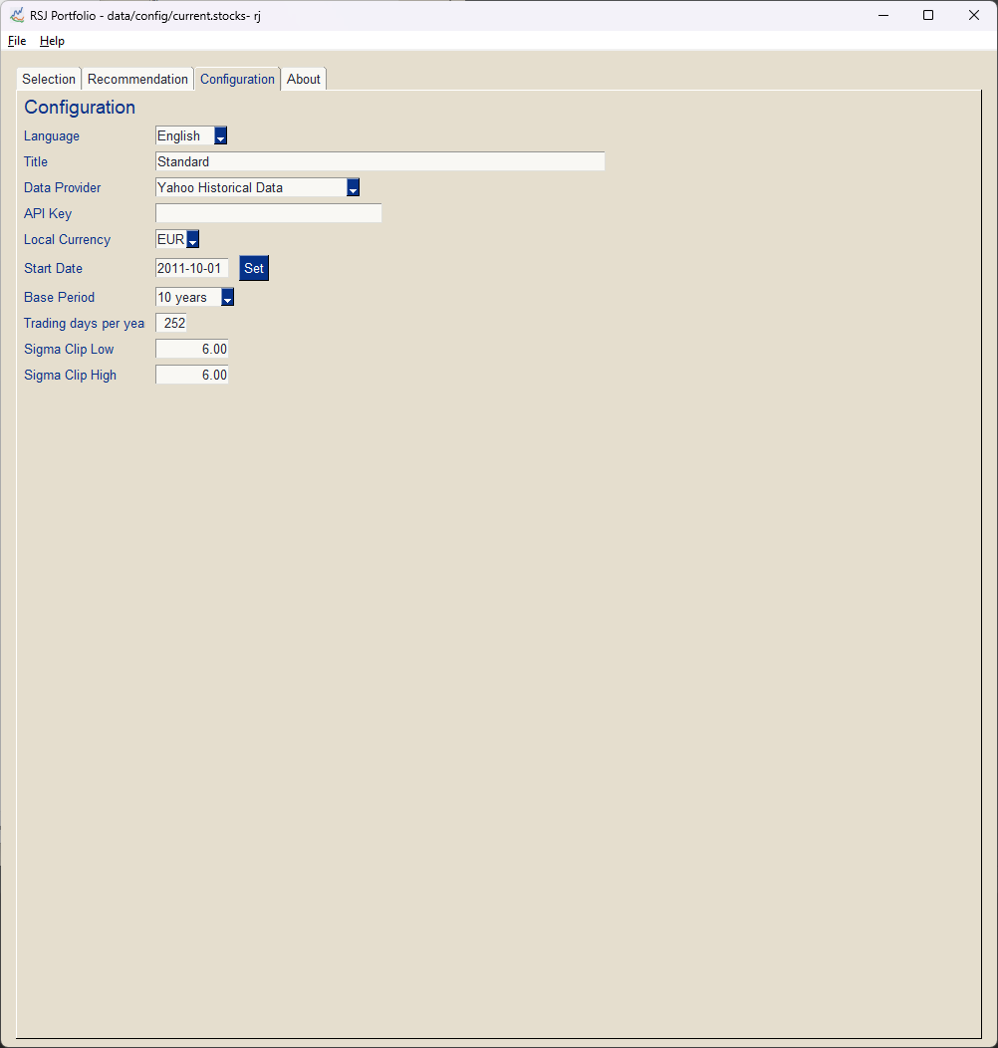Click the Data Provider dropdown arrow icon
This screenshot has width=998, height=1048.
353,187
